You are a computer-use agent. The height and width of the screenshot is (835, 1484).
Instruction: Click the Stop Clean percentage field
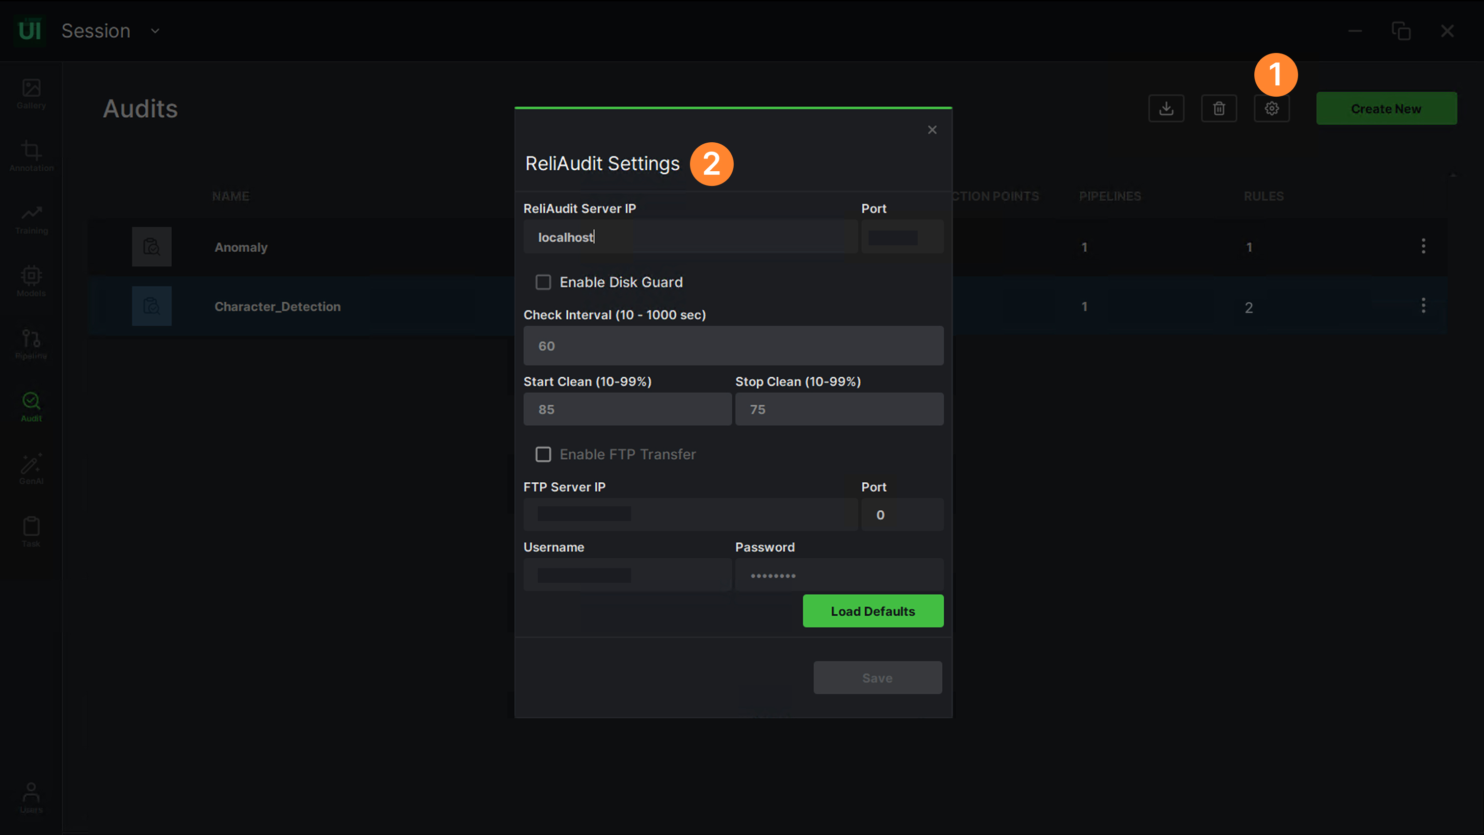point(839,410)
